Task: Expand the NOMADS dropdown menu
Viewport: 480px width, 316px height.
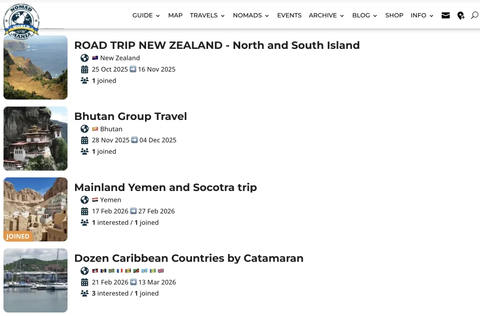Action: (251, 16)
